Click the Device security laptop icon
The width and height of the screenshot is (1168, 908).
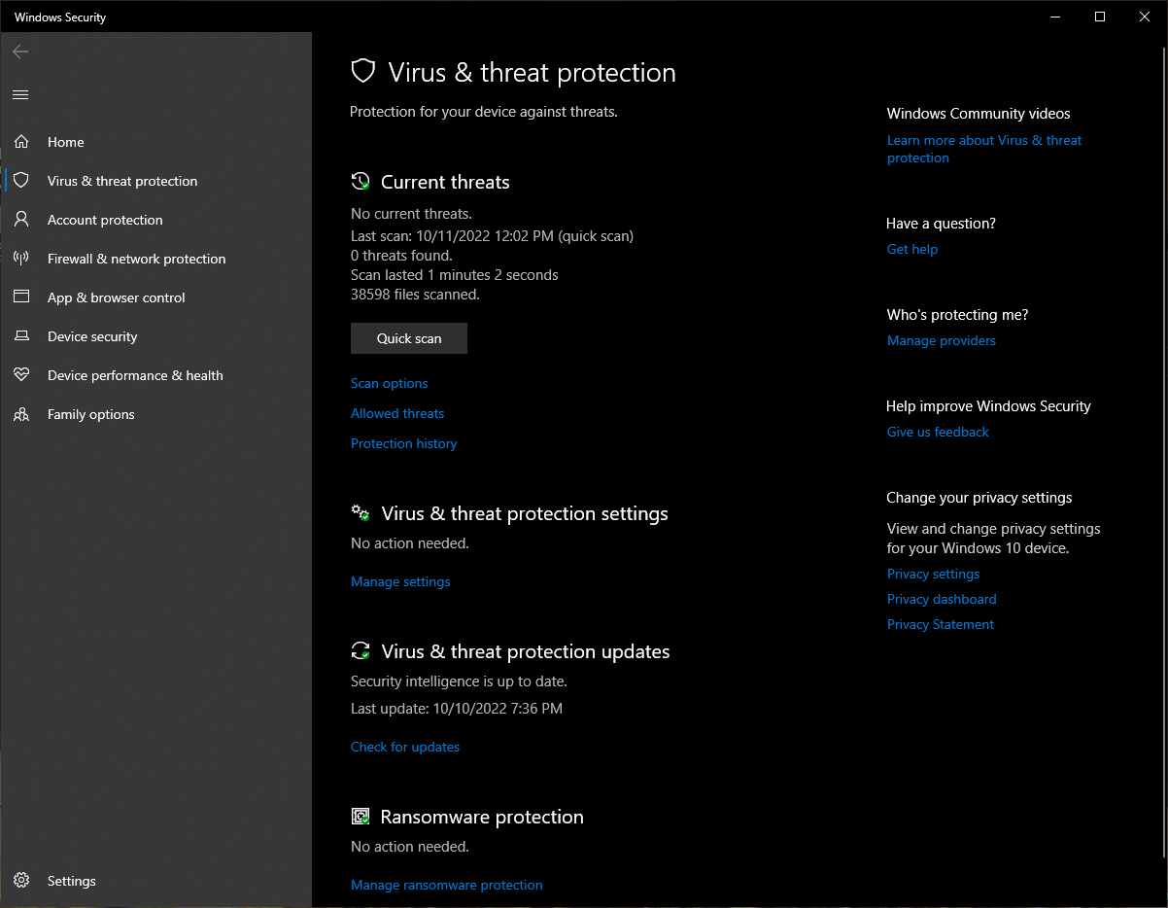point(21,336)
